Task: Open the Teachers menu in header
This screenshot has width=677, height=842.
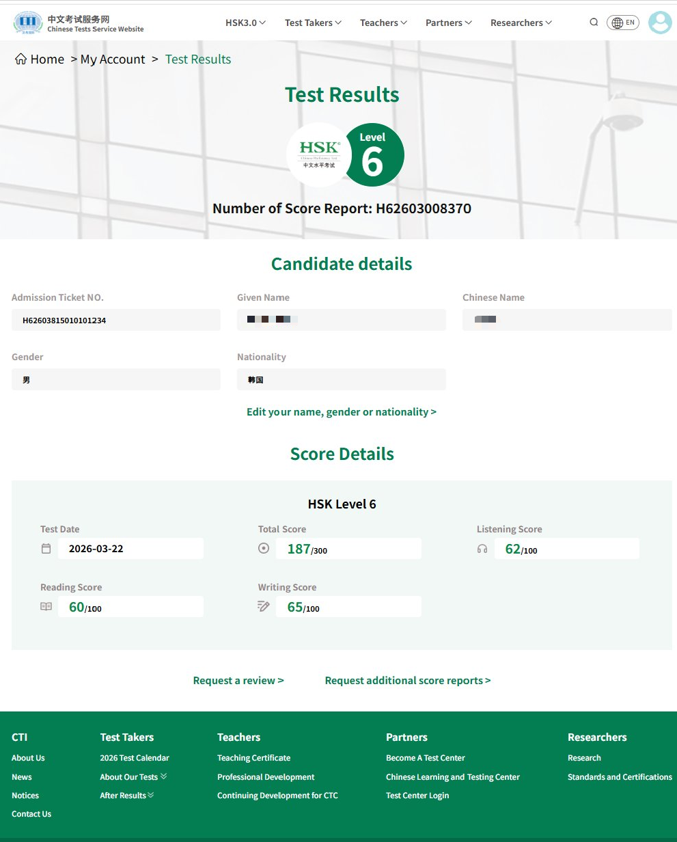Action: click(383, 23)
